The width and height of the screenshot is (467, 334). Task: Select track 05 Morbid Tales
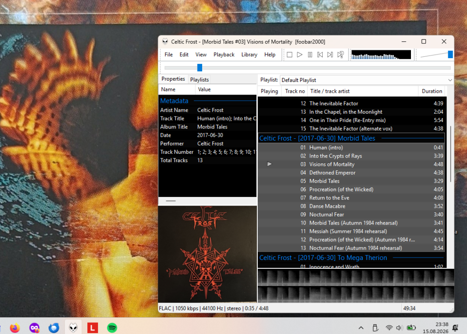click(x=352, y=181)
